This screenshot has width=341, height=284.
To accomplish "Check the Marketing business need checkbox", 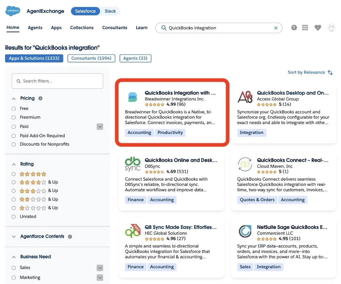I will (x=13, y=278).
